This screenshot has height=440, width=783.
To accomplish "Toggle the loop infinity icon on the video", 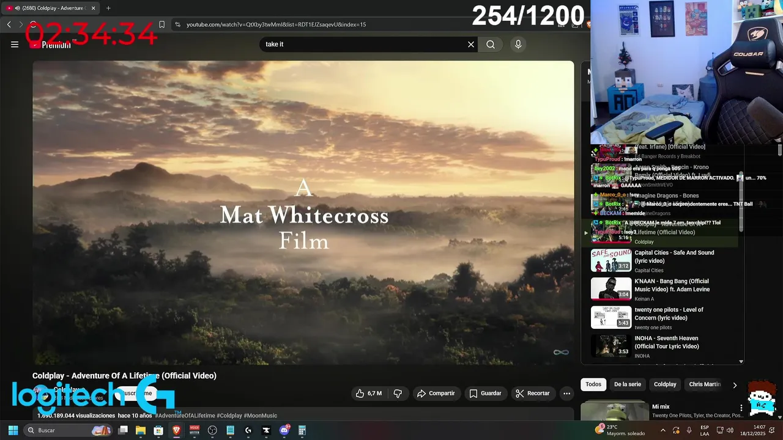I will click(561, 352).
